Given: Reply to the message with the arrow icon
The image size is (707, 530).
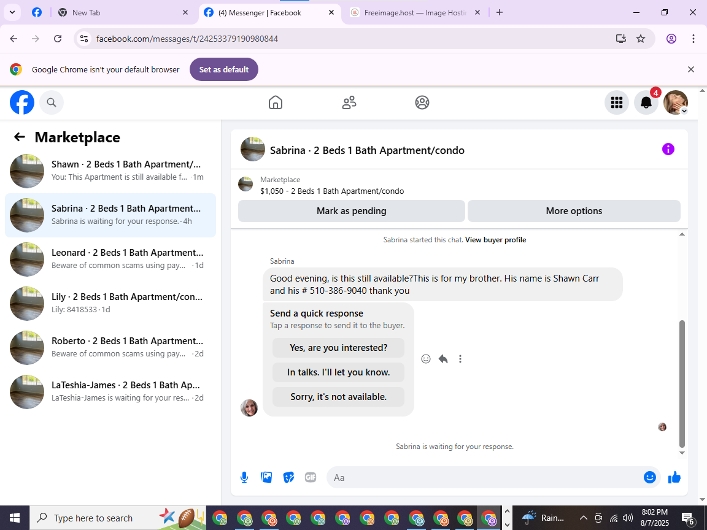Looking at the screenshot, I should tap(443, 359).
